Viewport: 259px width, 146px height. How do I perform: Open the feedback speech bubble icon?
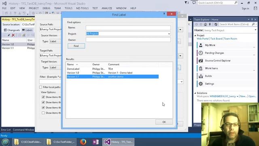(194, 3)
